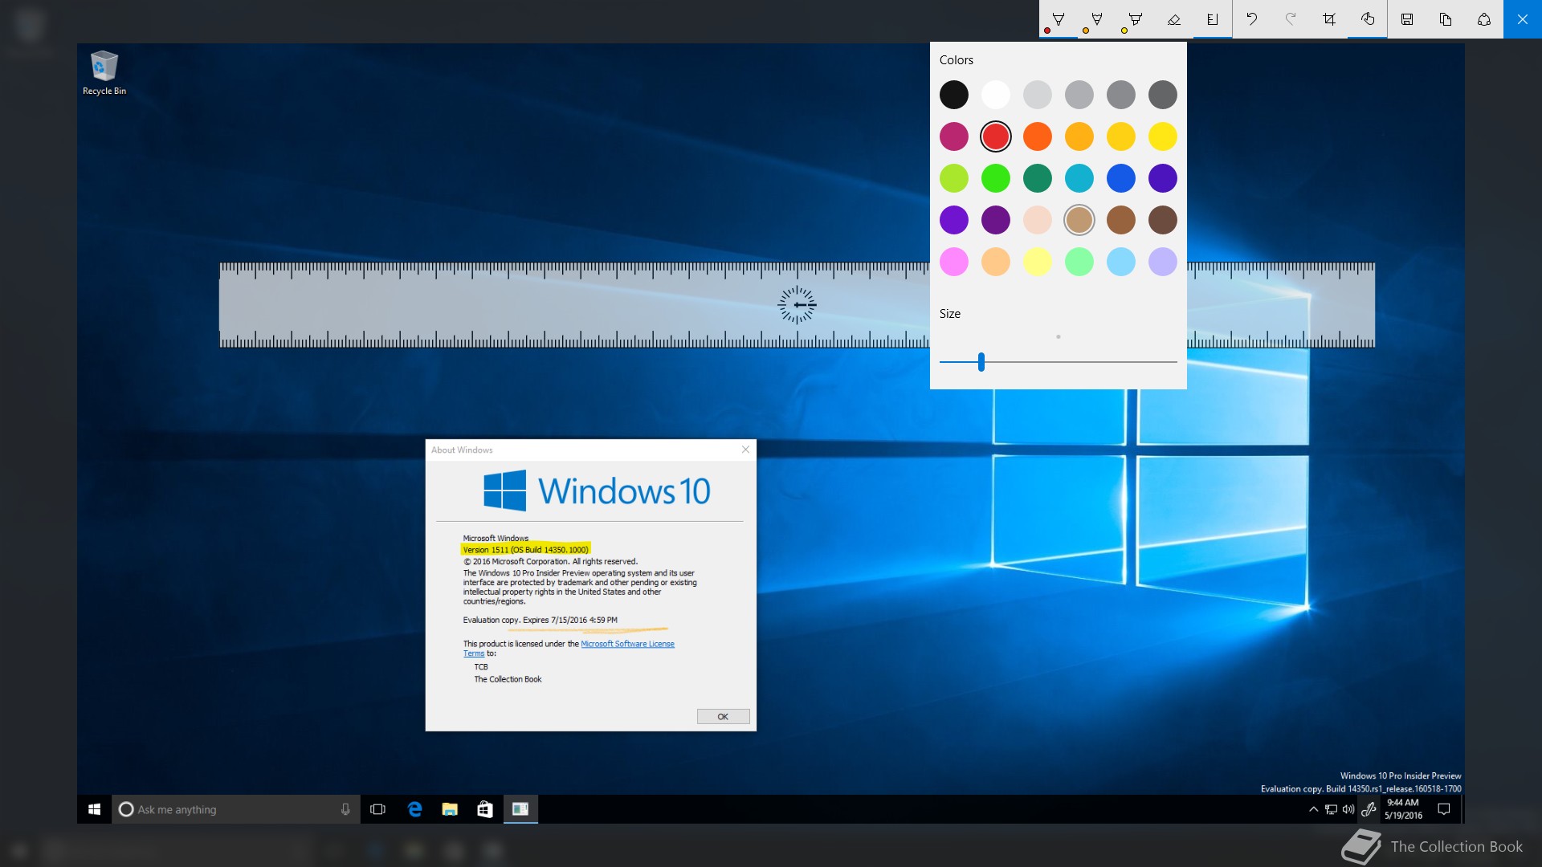This screenshot has width=1542, height=867.
Task: Open Windows Ink Workspace tray icon
Action: tap(1369, 809)
